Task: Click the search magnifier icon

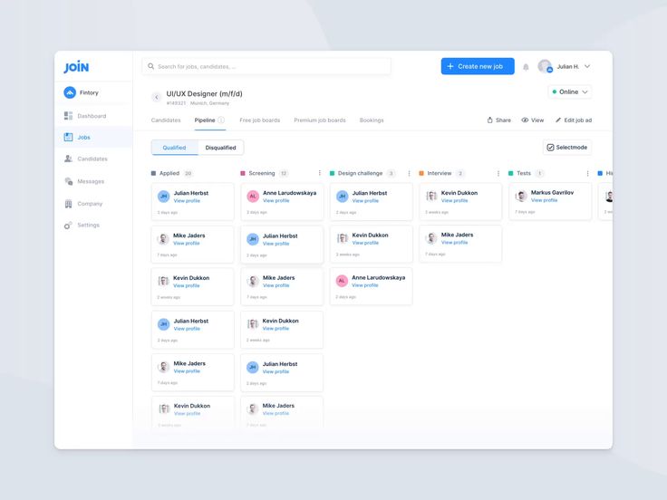Action: (150, 66)
